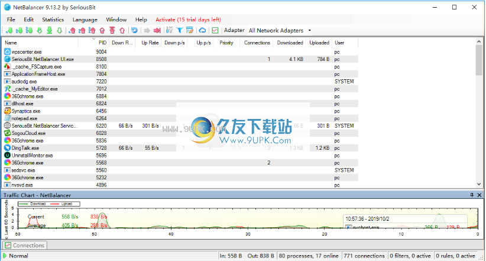Click the '0 filters, 0 active' status entry

(410, 256)
